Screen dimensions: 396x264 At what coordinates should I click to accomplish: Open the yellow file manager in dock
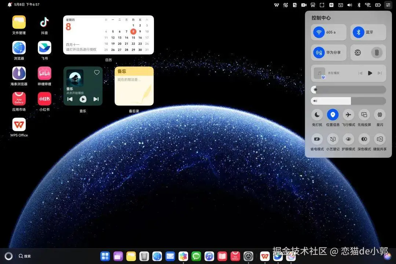coord(131,256)
